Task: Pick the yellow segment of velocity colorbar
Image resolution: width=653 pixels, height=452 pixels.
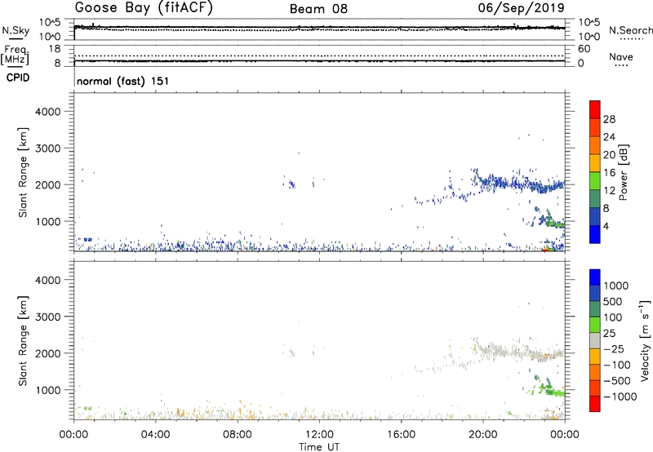Action: pos(595,357)
